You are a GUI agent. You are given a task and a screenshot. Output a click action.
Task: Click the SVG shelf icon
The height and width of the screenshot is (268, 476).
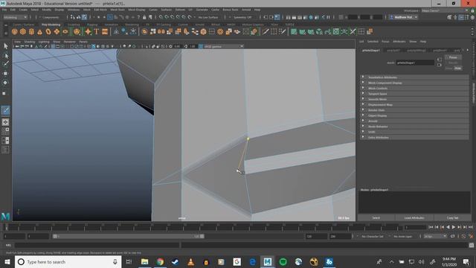point(105,31)
